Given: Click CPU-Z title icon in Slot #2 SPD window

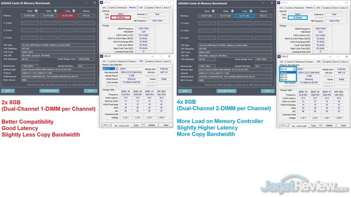Looking at the screenshot, I should pyautogui.click(x=102, y=56).
